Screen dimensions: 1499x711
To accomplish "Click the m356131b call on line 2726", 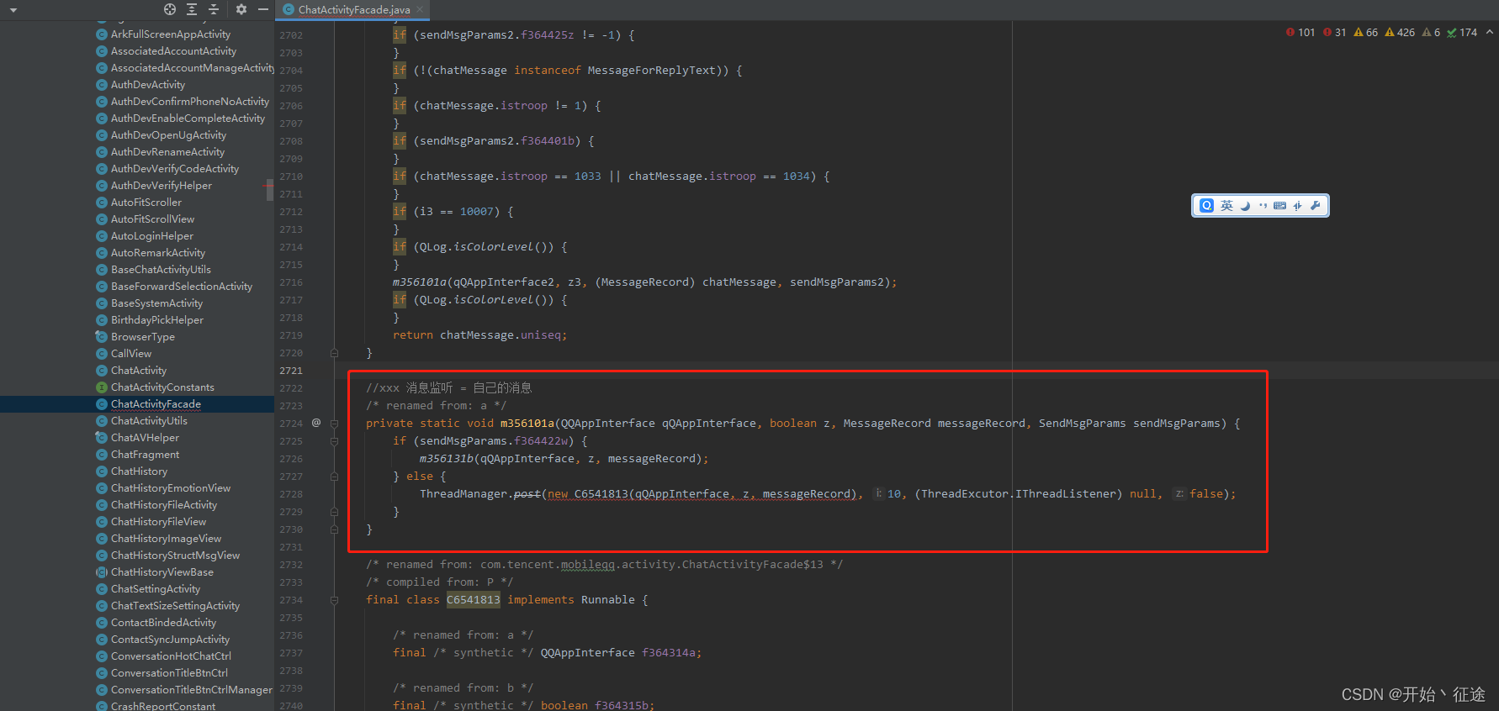I will [x=447, y=459].
